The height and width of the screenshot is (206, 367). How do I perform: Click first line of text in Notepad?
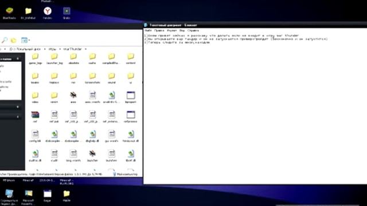pos(222,35)
